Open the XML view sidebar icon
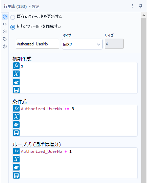 (x=5, y=24)
